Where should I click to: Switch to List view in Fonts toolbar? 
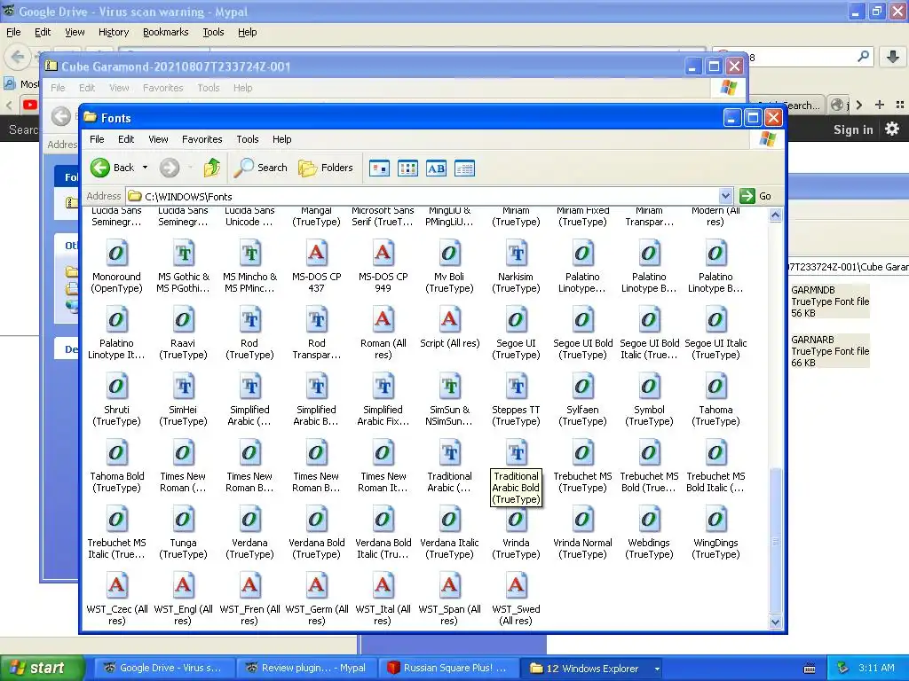[x=407, y=168]
